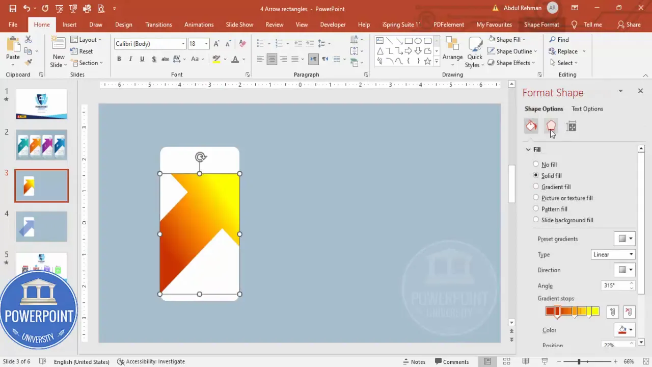
Task: Open the Transitions ribbon tab
Action: click(x=158, y=24)
